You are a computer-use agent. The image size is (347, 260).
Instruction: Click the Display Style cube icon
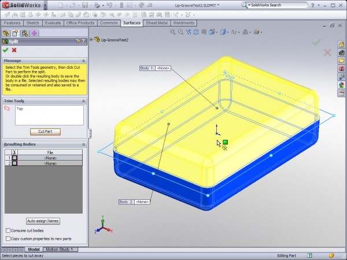point(223,32)
